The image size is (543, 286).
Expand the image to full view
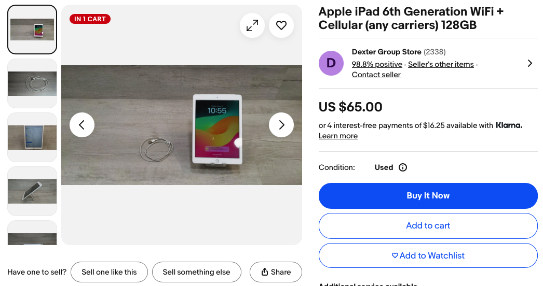pos(252,25)
